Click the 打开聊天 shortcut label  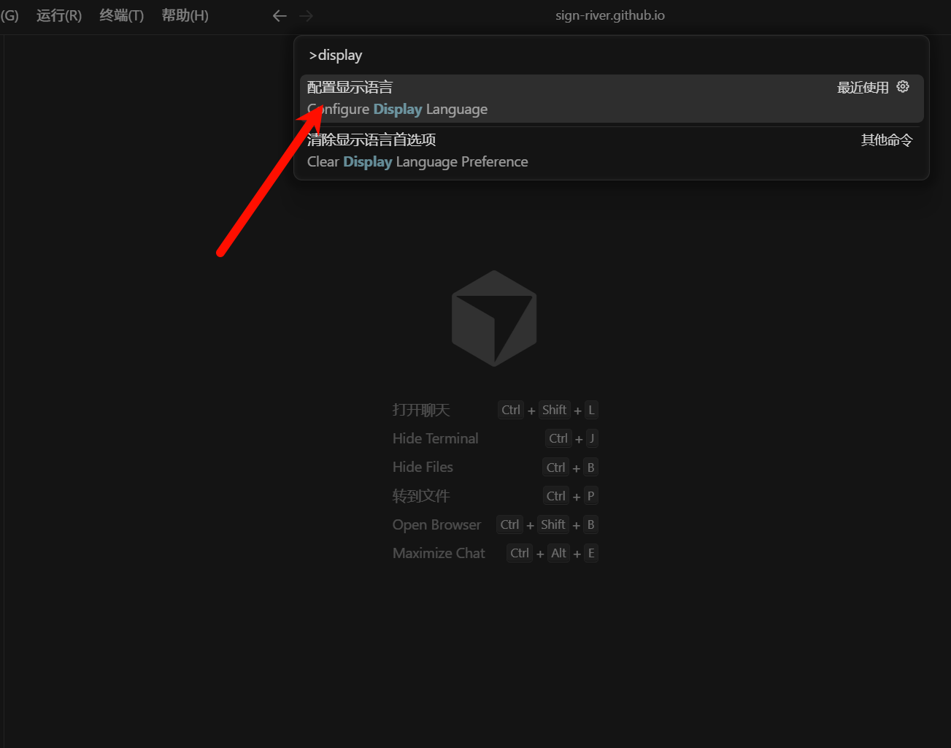pyautogui.click(x=421, y=410)
